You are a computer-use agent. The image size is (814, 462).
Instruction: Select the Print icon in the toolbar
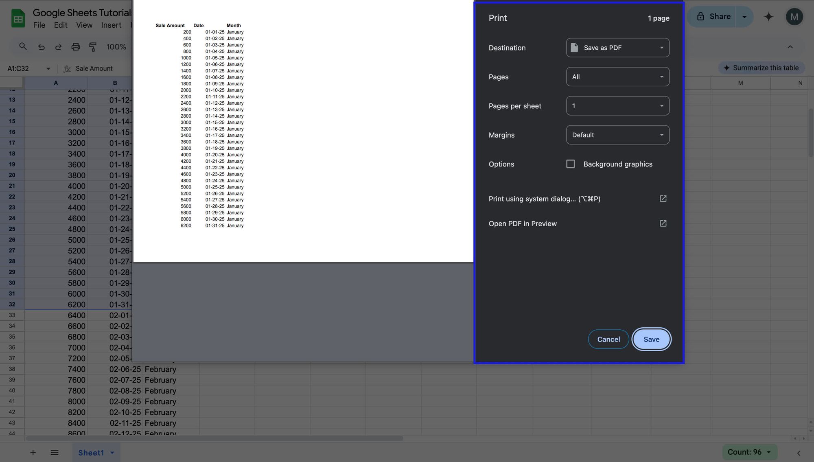(x=76, y=46)
